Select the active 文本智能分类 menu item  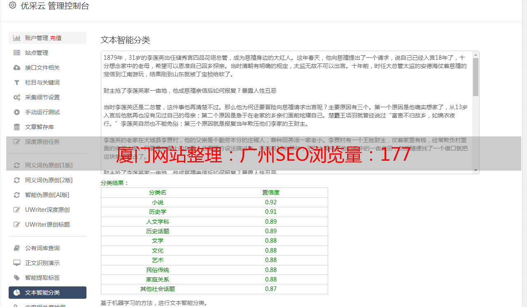pyautogui.click(x=47, y=293)
